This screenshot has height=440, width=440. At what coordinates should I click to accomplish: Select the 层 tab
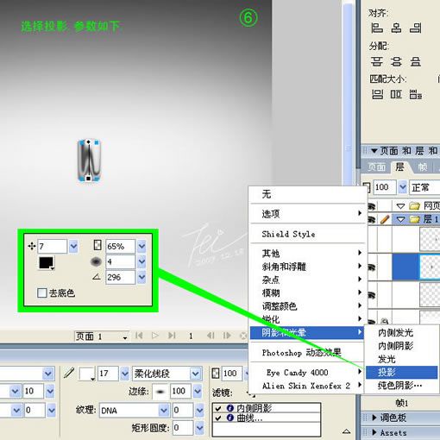399,167
